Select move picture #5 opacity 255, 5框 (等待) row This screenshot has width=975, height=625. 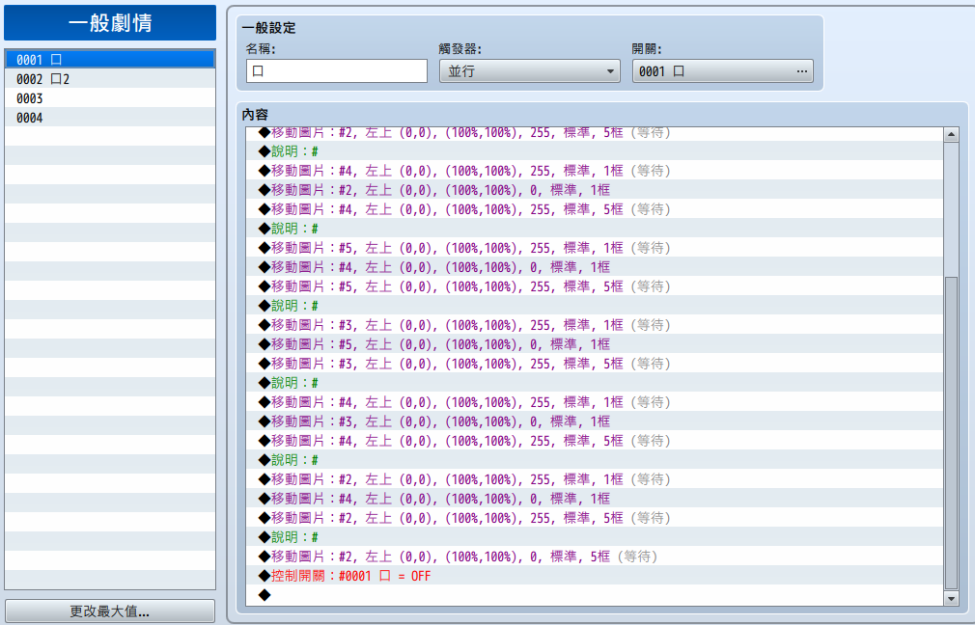595,286
